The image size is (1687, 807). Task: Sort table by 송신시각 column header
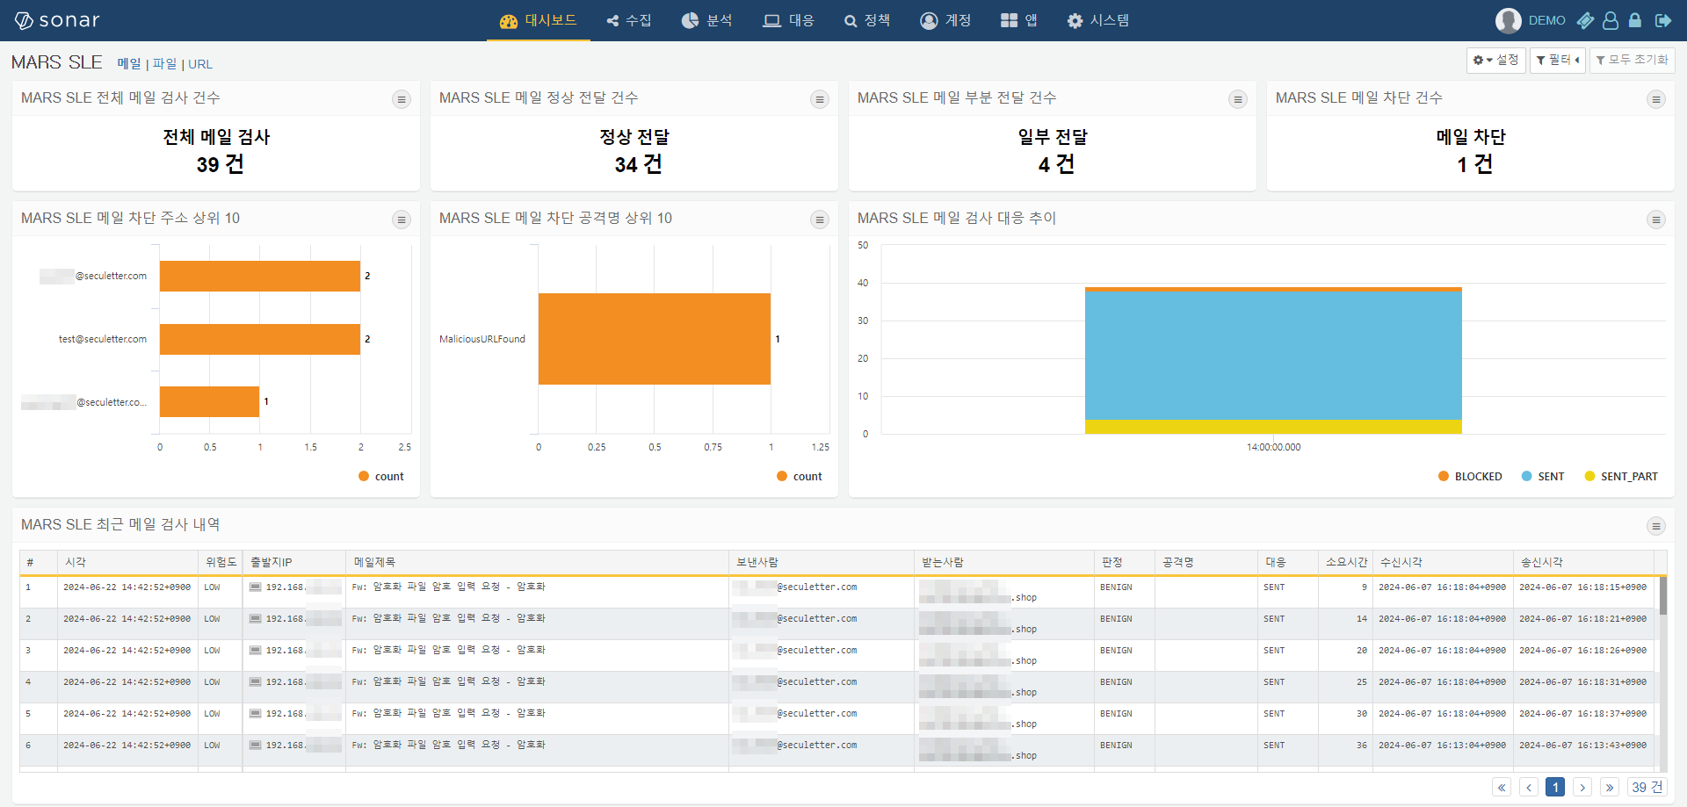pos(1583,562)
